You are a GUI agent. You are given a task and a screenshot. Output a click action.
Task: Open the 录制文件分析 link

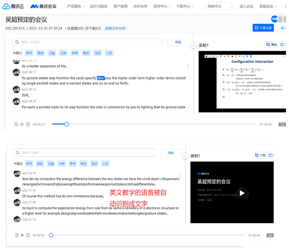pos(115,29)
